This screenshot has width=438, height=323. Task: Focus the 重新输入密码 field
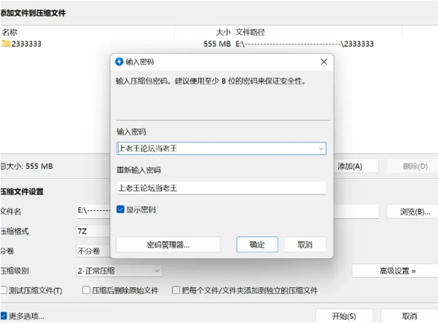click(221, 188)
